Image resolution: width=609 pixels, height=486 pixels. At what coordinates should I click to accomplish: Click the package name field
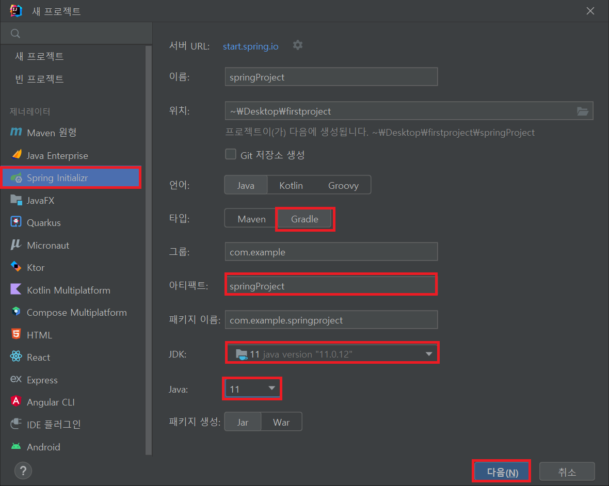(331, 320)
